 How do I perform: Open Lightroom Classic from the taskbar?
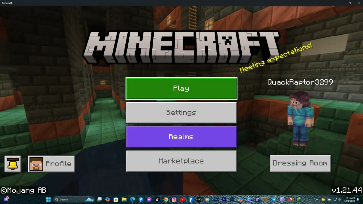[232, 199]
